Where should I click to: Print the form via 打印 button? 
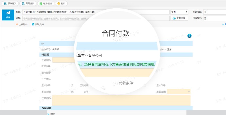point(61,4)
